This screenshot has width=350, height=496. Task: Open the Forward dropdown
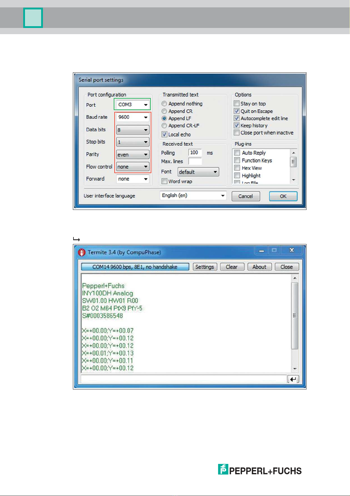coord(133,179)
